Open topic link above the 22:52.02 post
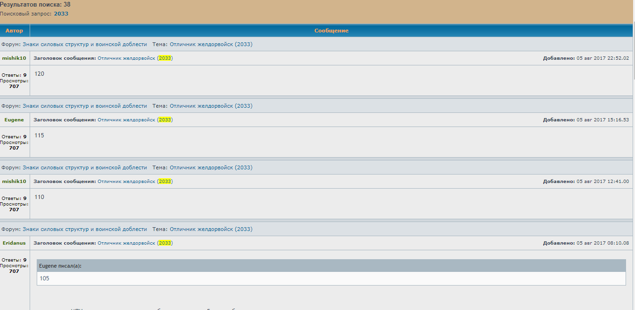 point(211,44)
